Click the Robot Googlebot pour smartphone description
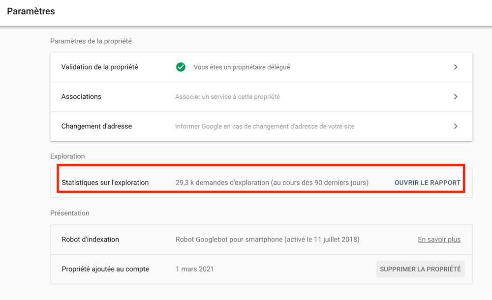The image size is (492, 300). pyautogui.click(x=267, y=240)
